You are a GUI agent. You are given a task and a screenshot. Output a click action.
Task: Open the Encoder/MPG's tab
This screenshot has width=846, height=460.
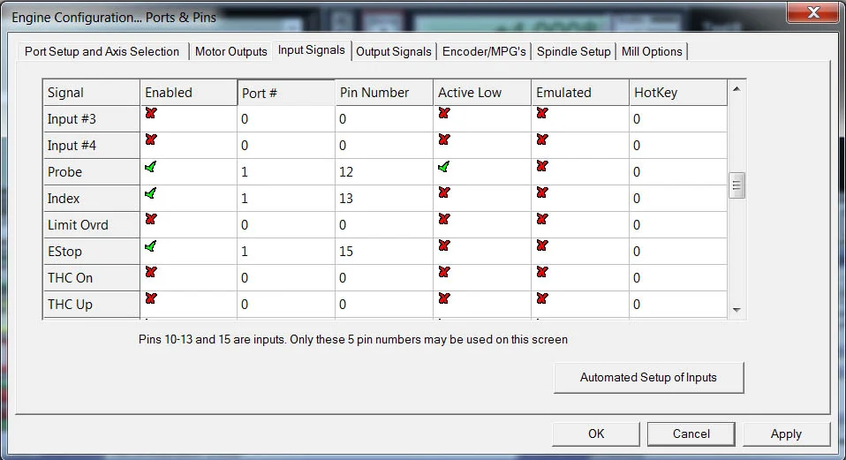tap(484, 51)
